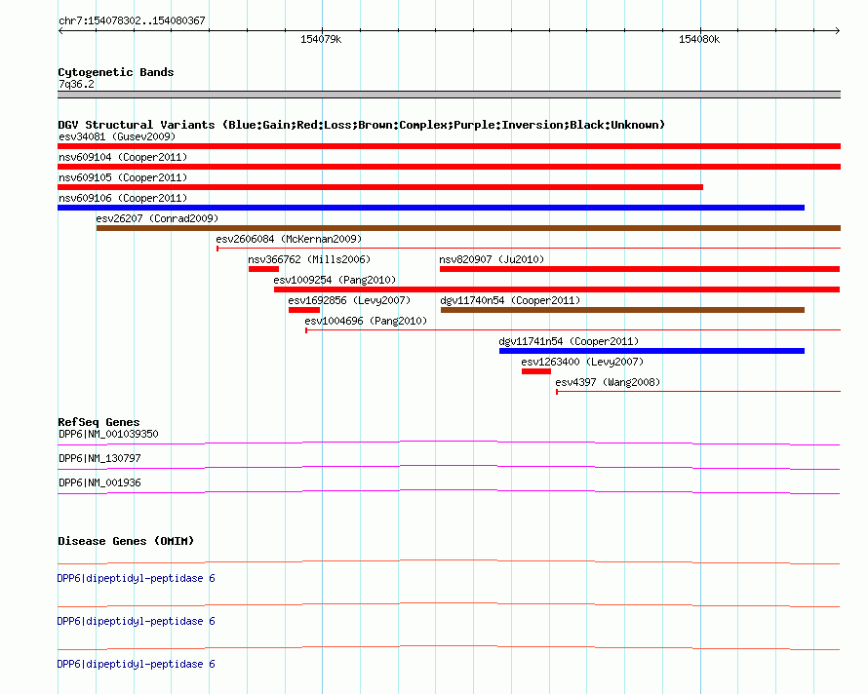
Task: Open variant label esv26207 (Conrad2009)
Action: click(x=157, y=218)
